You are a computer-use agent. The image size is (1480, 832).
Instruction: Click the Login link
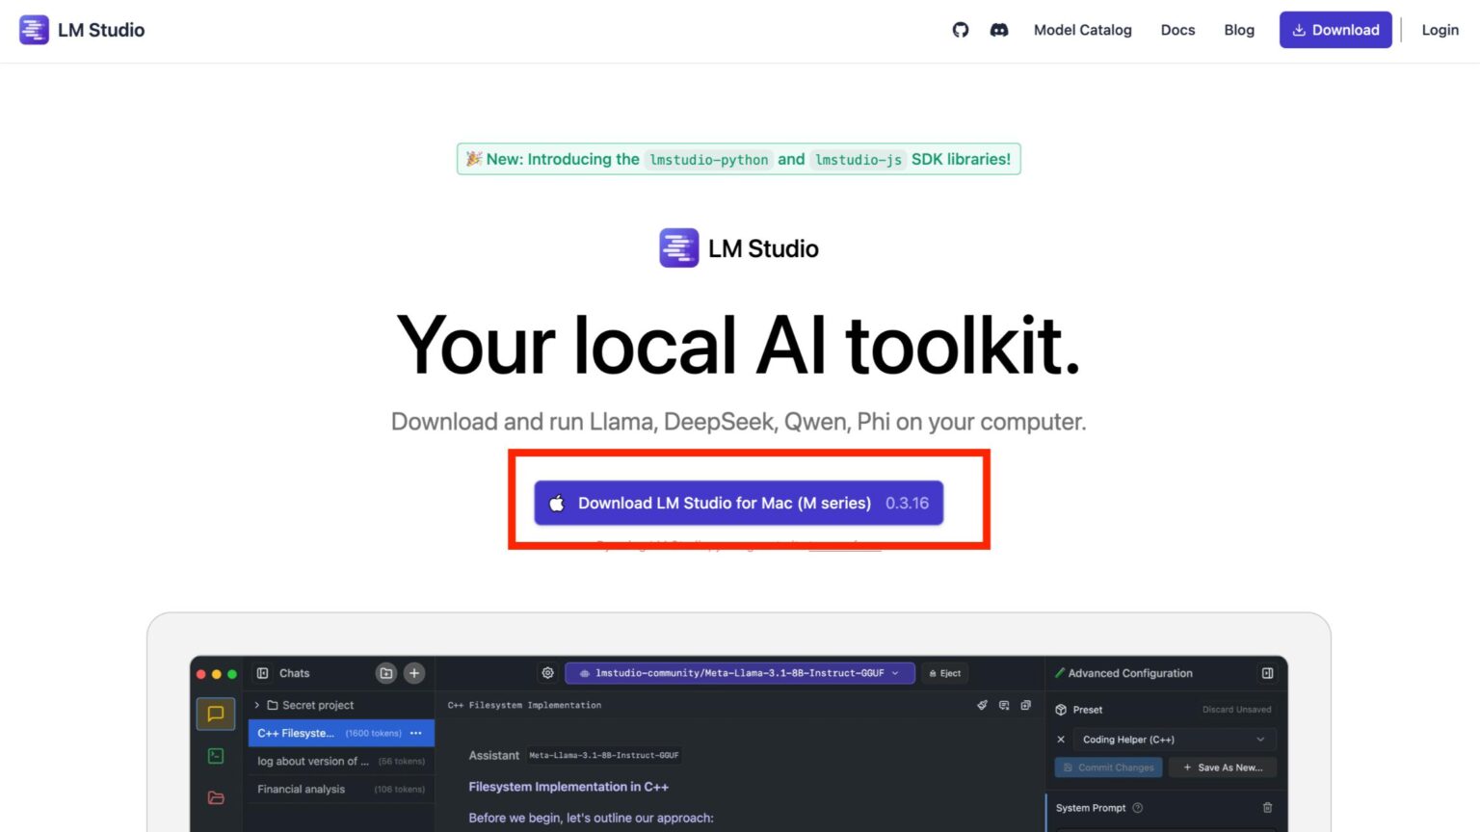1440,30
